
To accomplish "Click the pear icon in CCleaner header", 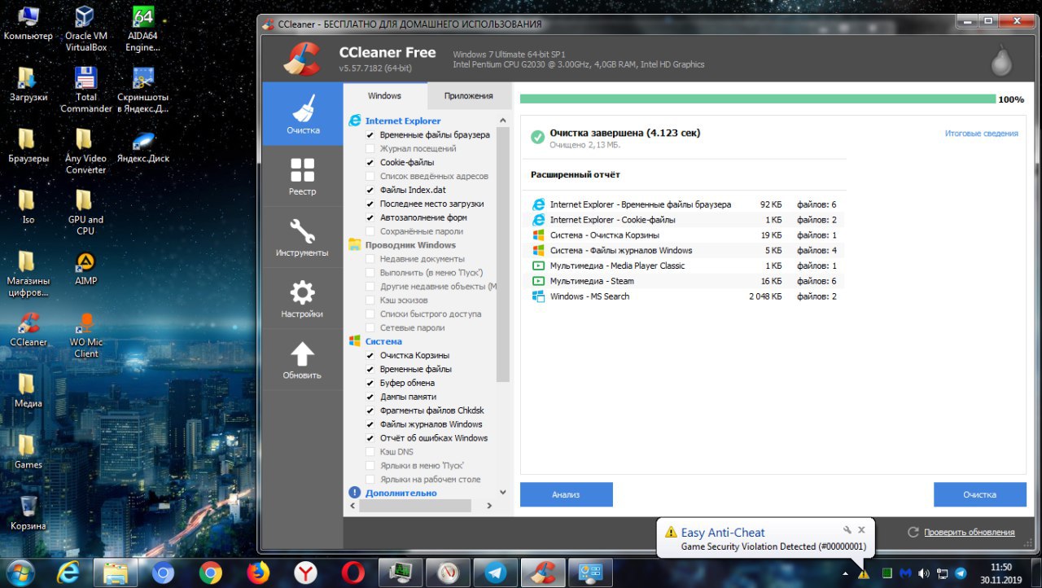I will [1003, 59].
